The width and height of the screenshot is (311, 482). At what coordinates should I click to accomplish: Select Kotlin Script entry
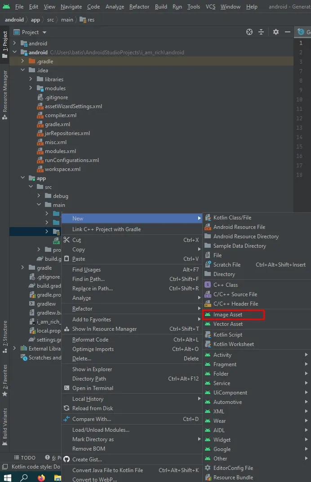[x=257, y=335]
